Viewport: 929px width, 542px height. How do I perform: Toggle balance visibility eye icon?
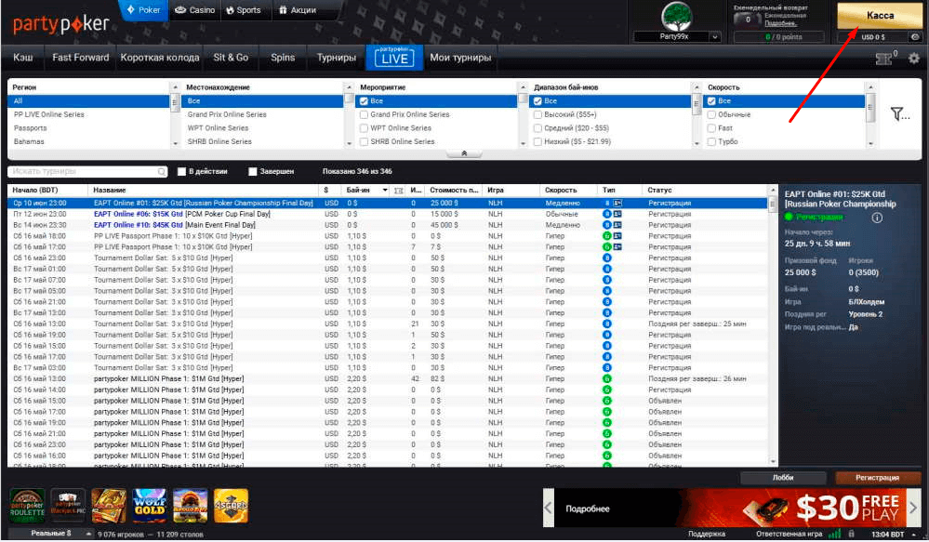pyautogui.click(x=915, y=37)
